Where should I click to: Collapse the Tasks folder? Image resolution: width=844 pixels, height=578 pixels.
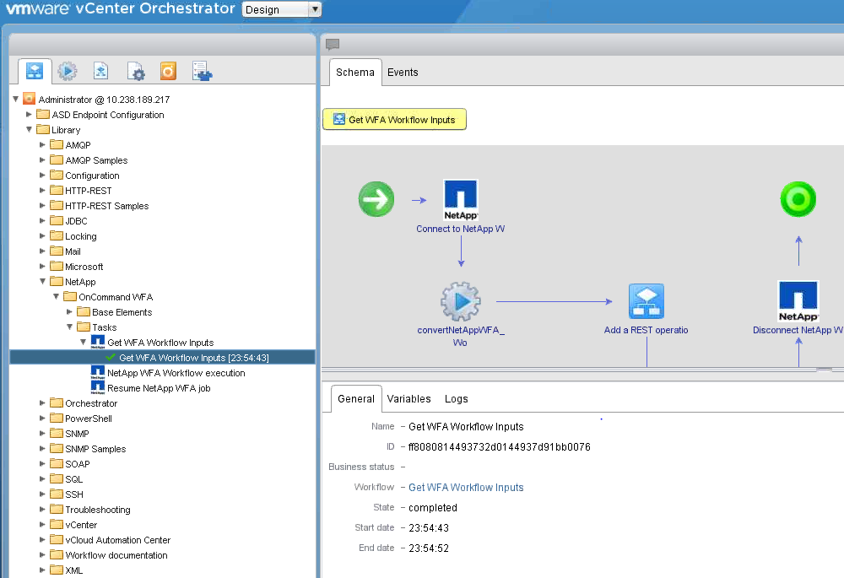click(69, 327)
